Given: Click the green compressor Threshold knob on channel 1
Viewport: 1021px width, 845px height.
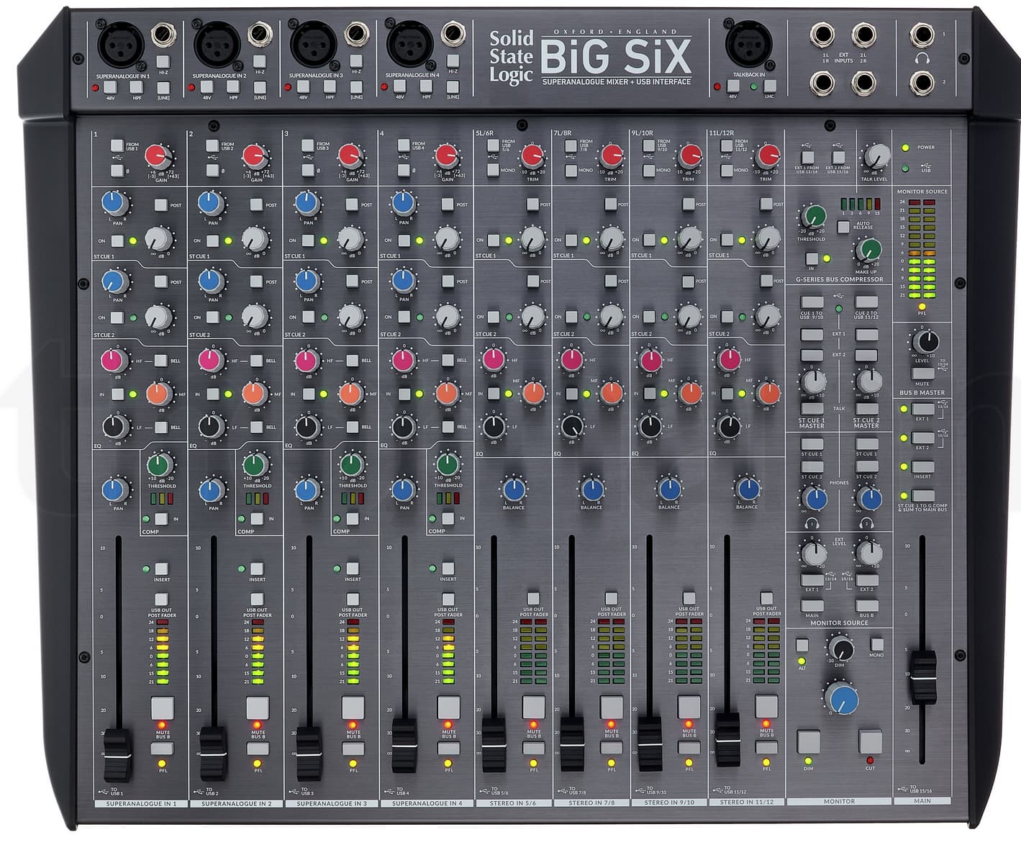Looking at the screenshot, I should [x=160, y=464].
